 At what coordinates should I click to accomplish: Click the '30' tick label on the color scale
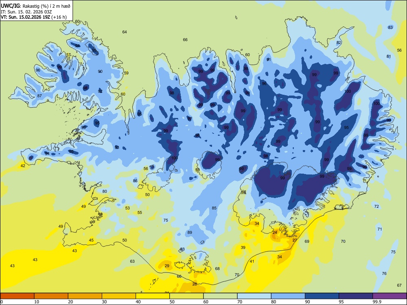(104, 302)
